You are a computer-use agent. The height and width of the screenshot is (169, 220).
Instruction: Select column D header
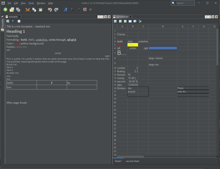[163, 26]
